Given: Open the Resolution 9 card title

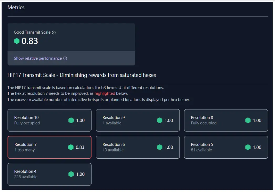Looking at the screenshot, I should [114, 118].
